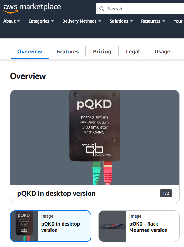Expand the About dropdown menu
Viewport: 184px width, 247px height.
[x=12, y=21]
